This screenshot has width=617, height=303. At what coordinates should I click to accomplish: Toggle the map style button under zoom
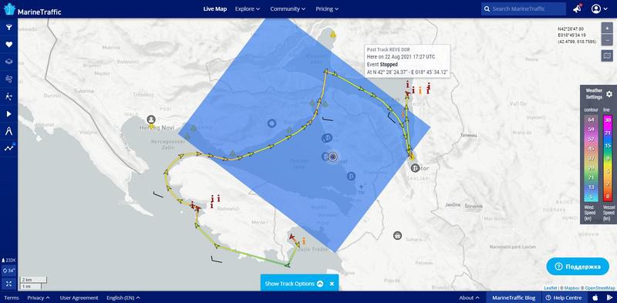(607, 56)
